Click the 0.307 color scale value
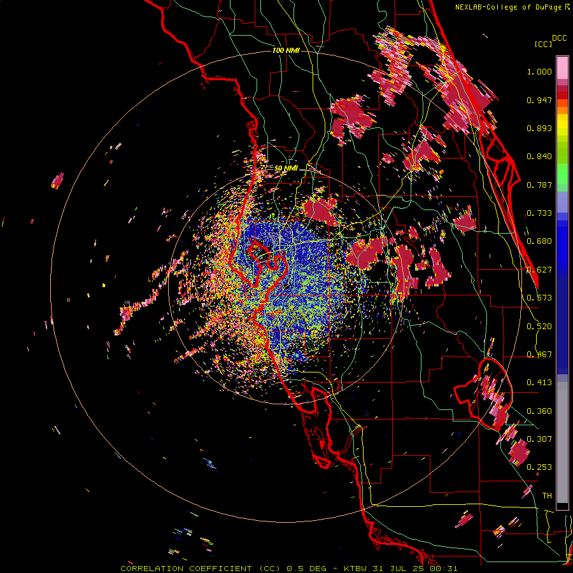Screen dimensions: 573x573 coord(539,439)
